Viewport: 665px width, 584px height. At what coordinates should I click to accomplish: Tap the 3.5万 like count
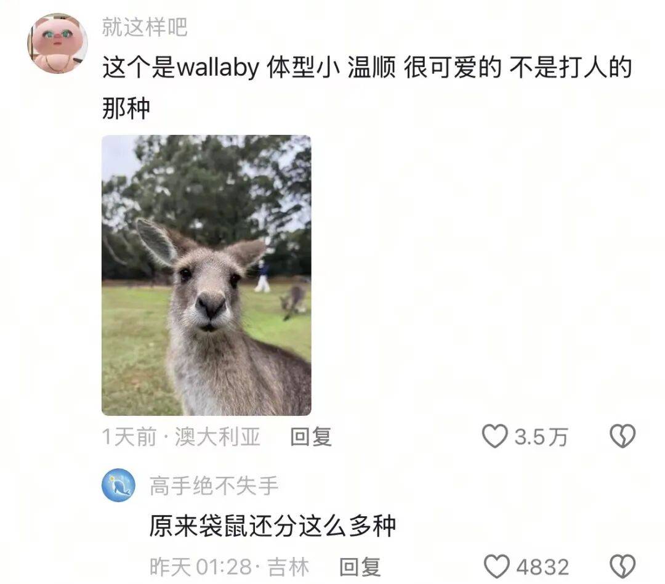tap(541, 437)
